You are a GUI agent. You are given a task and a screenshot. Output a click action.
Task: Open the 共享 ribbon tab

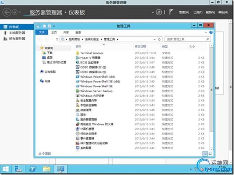(66, 32)
